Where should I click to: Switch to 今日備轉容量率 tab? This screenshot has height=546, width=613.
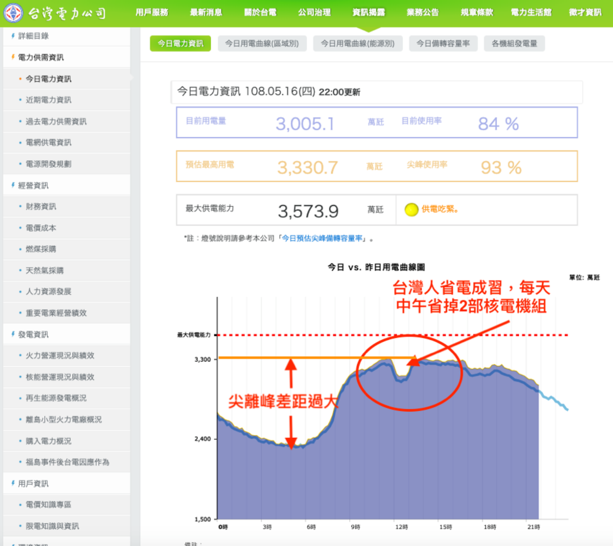pos(443,43)
